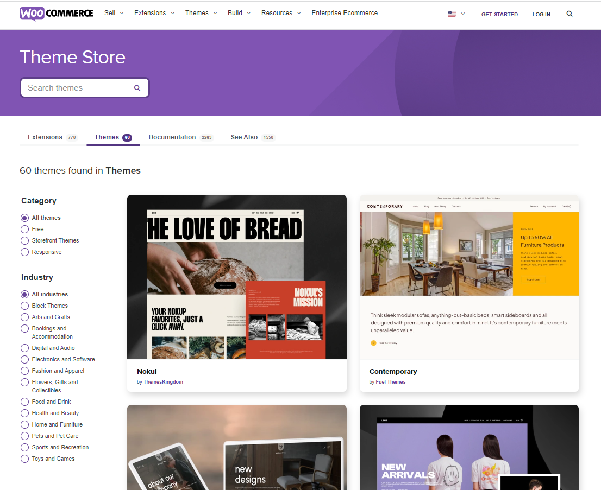Click GET STARTED
The height and width of the screenshot is (490, 601).
499,14
